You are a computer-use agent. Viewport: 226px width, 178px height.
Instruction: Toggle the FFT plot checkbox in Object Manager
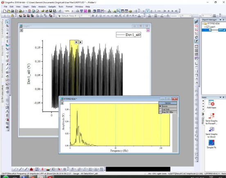(210, 30)
